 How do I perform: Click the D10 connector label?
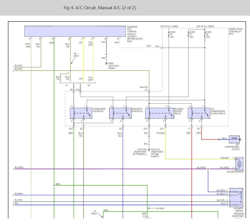pos(157,46)
